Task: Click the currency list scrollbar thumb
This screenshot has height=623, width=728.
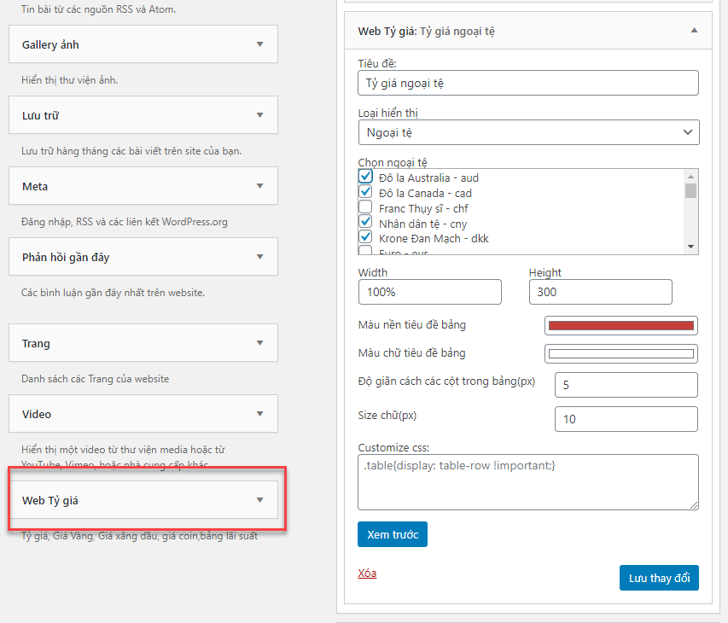Action: point(690,190)
